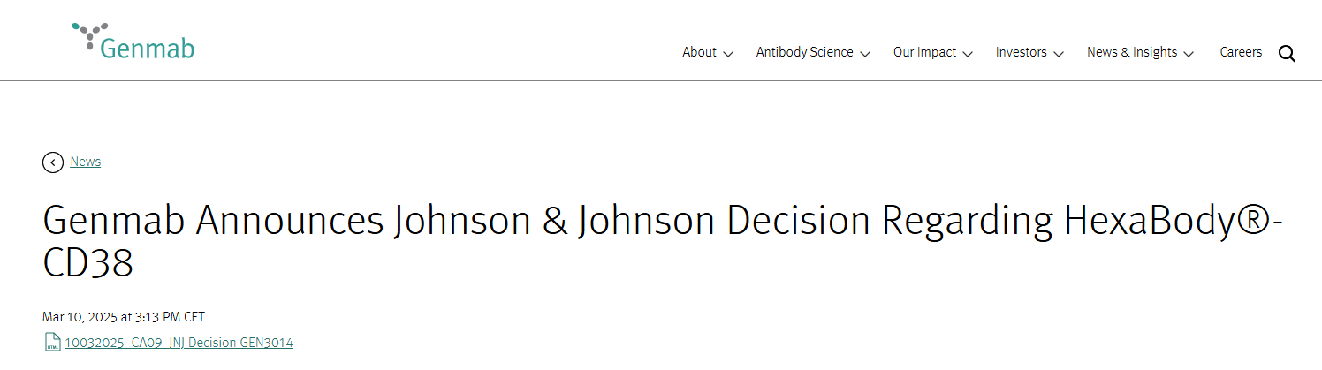Viewport: 1322px width, 370px height.
Task: Expand the About menu chevron
Action: coord(728,54)
